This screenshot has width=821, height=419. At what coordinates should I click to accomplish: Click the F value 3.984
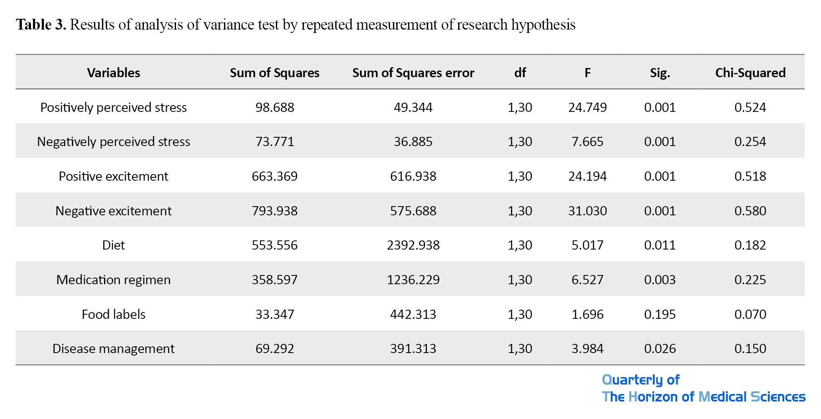(x=587, y=348)
